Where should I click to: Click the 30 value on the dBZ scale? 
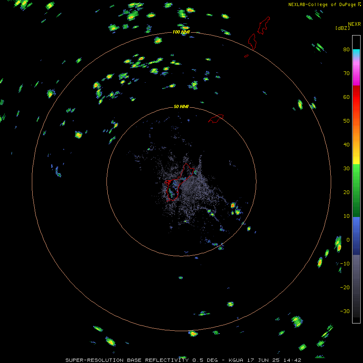(346, 169)
